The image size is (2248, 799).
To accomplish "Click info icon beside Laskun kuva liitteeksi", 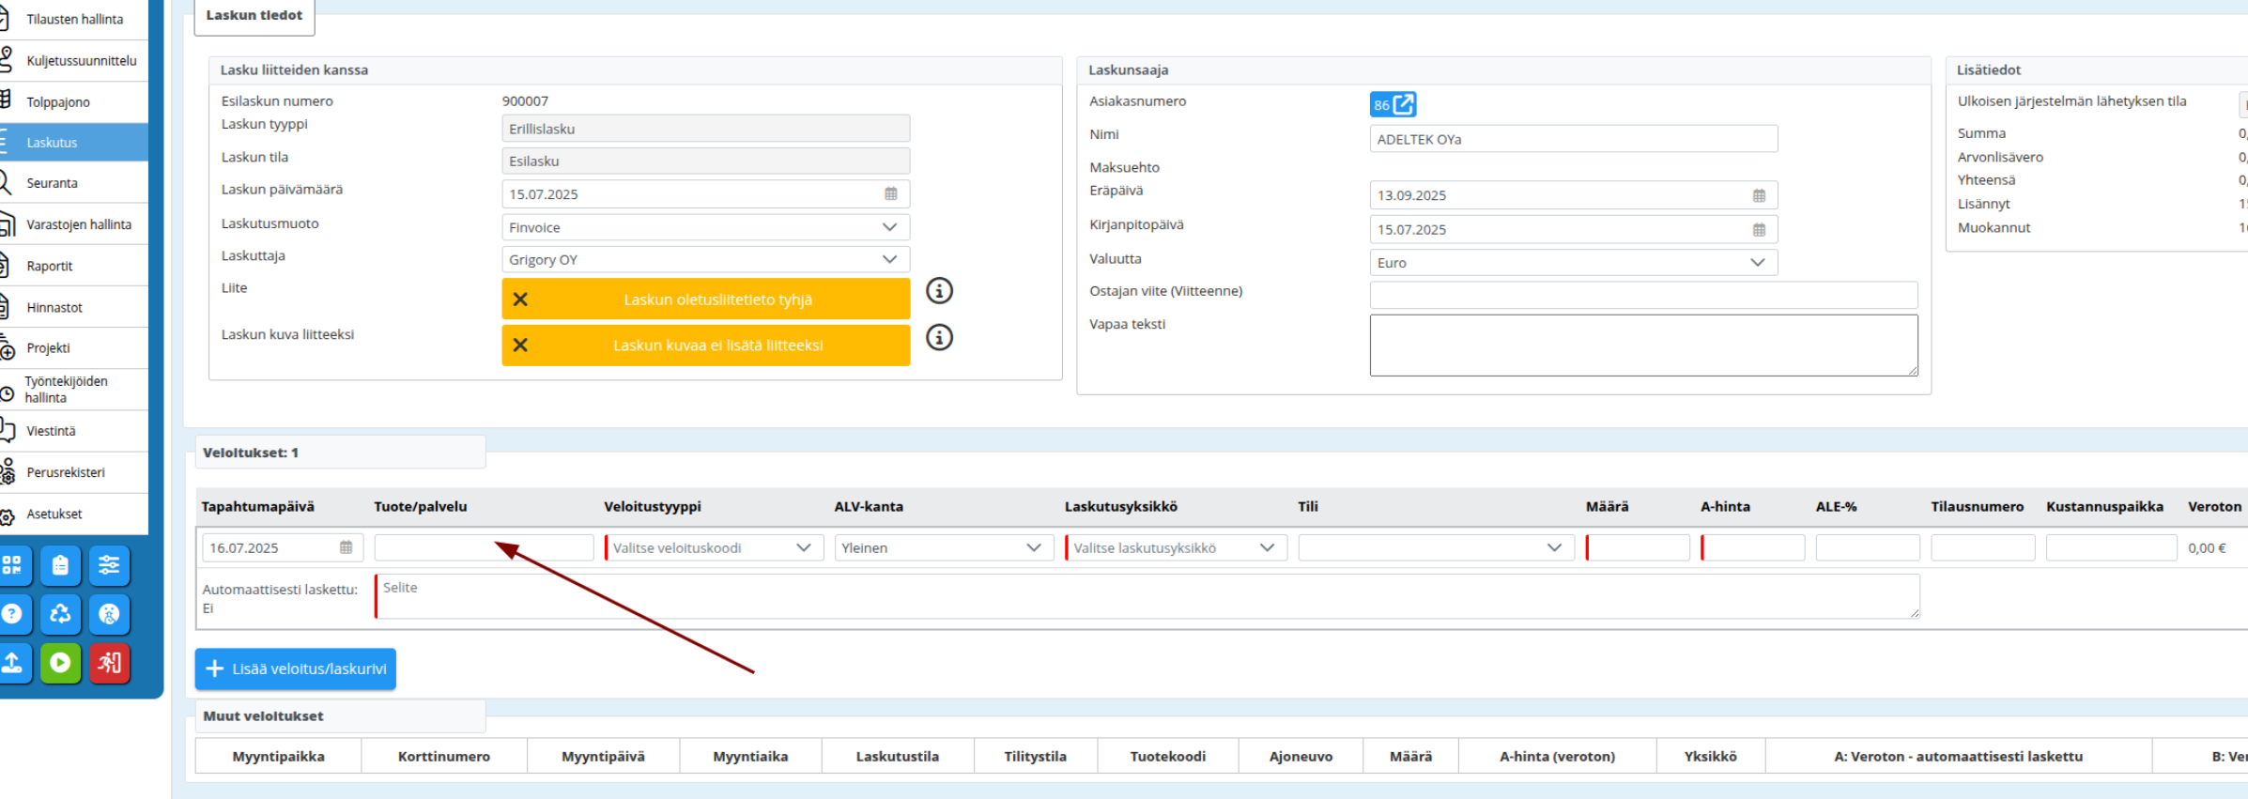I will [x=939, y=337].
